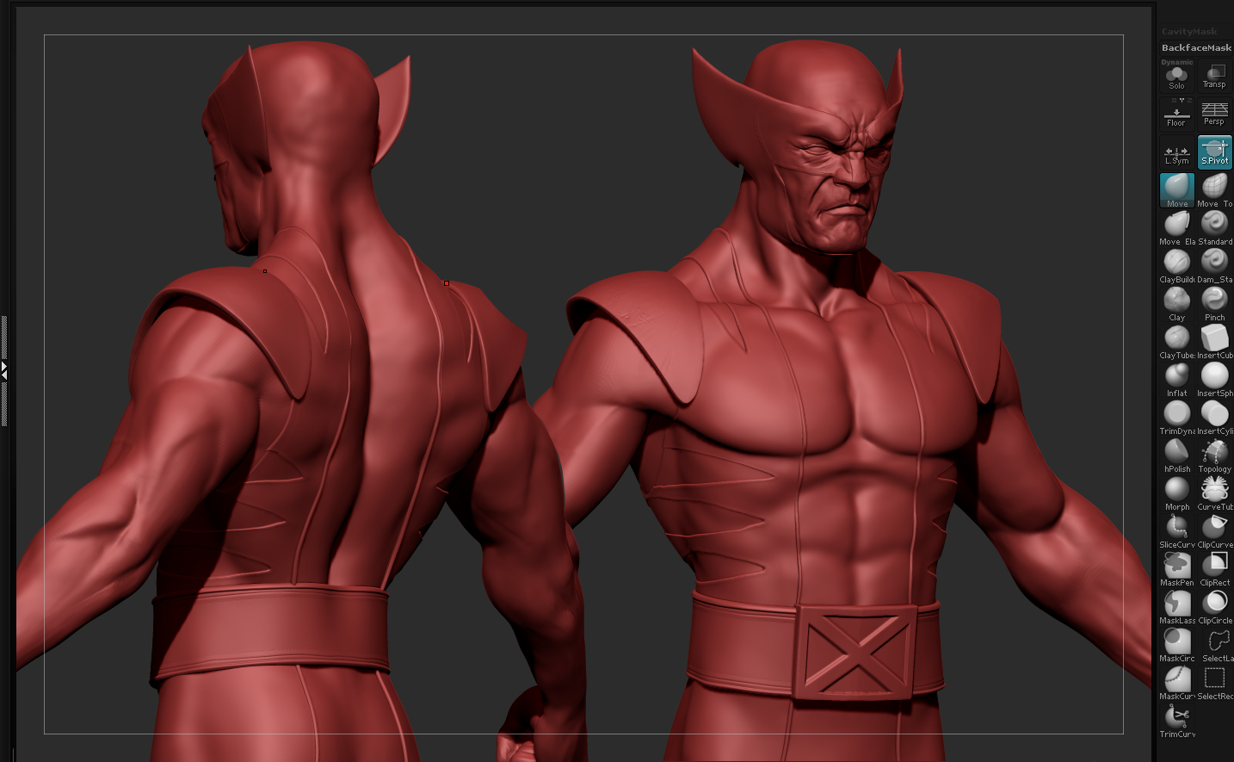
Task: Choose the SliceCurve brush
Action: pyautogui.click(x=1176, y=531)
